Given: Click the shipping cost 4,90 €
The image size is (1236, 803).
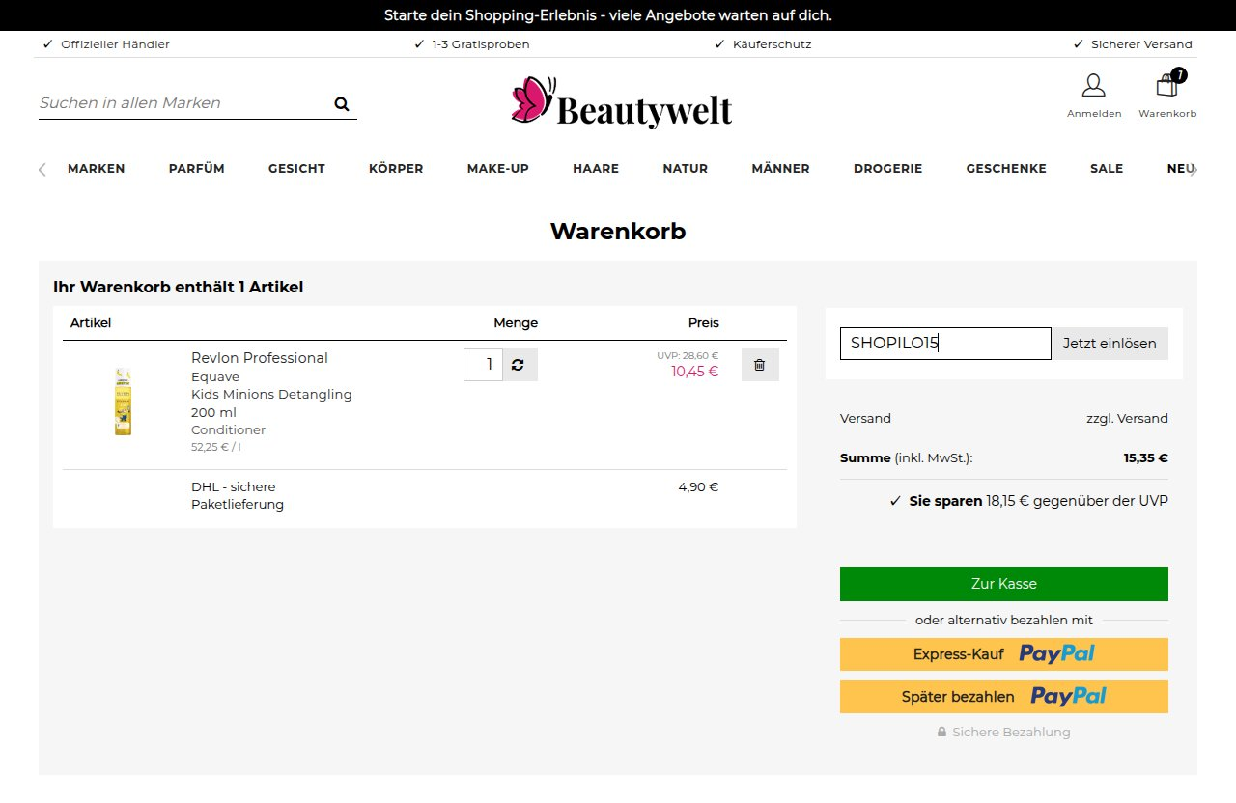Looking at the screenshot, I should [x=698, y=487].
